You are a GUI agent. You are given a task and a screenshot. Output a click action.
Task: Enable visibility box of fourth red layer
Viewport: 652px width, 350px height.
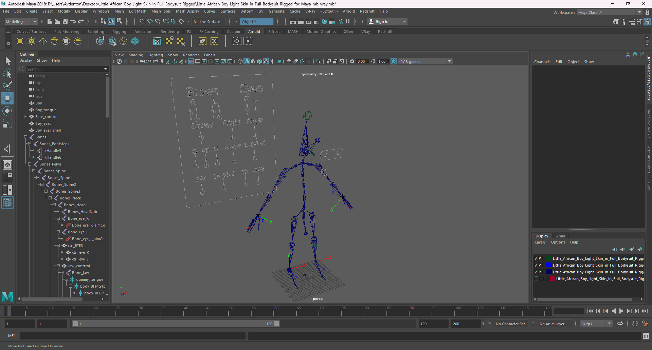[x=537, y=279]
